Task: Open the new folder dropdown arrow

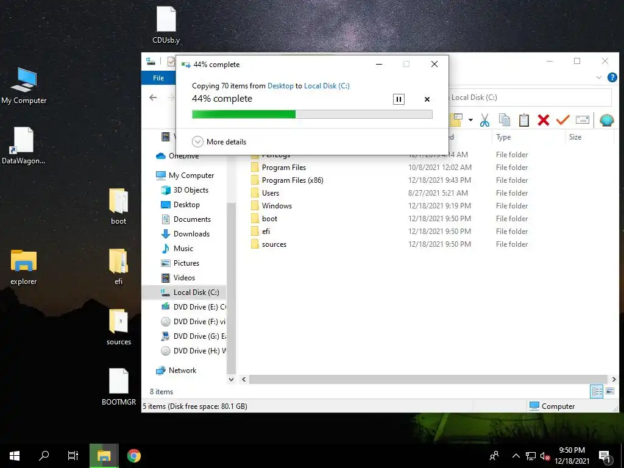Action: tap(470, 120)
